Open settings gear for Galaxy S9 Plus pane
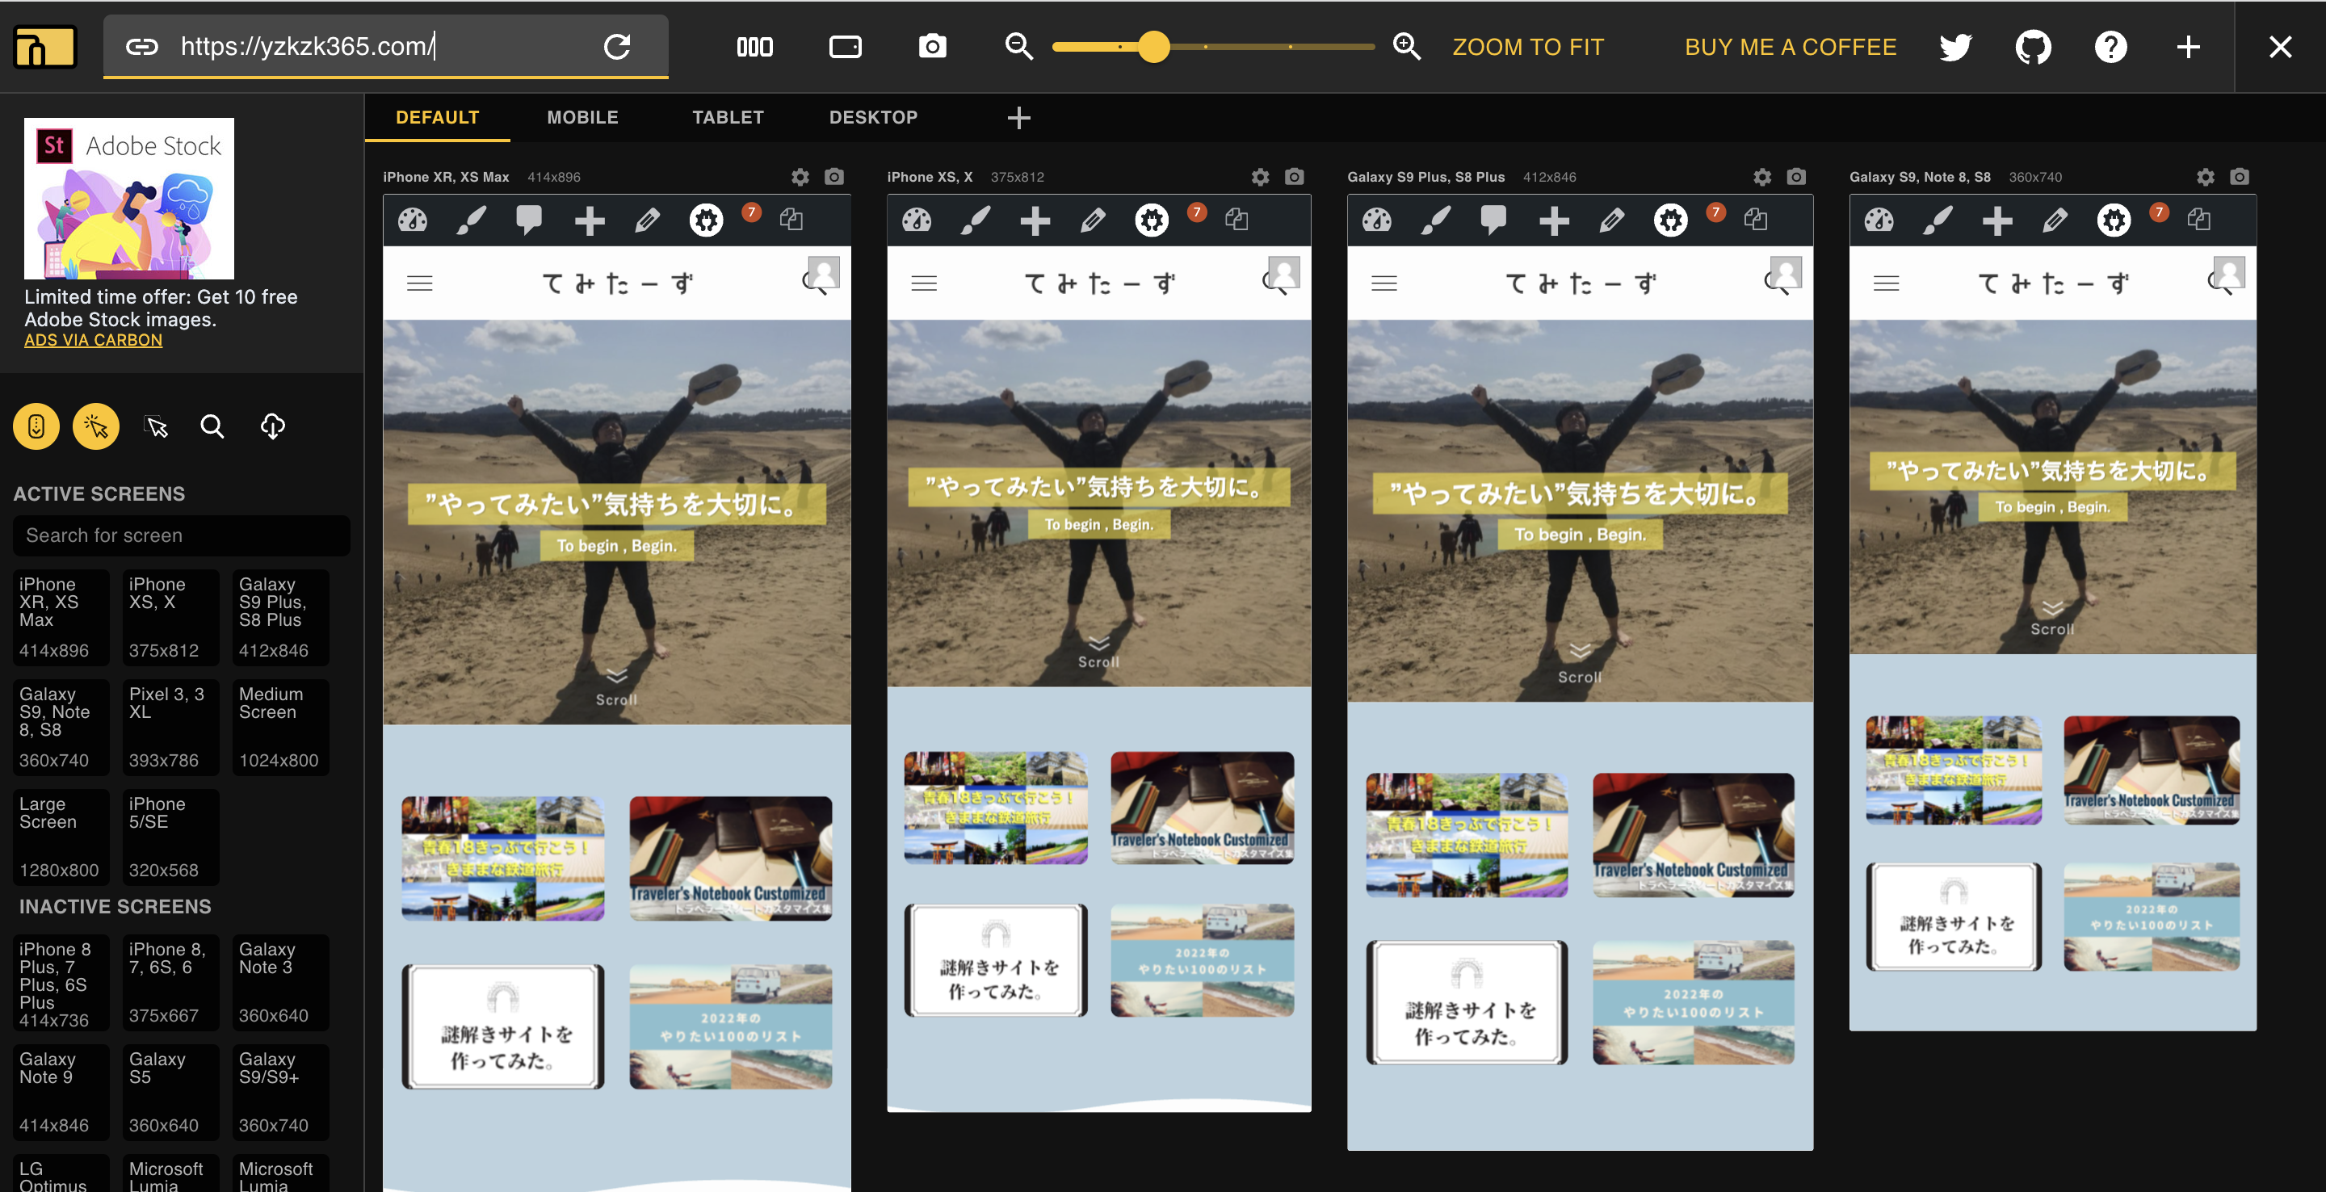The image size is (2326, 1192). click(x=1762, y=177)
